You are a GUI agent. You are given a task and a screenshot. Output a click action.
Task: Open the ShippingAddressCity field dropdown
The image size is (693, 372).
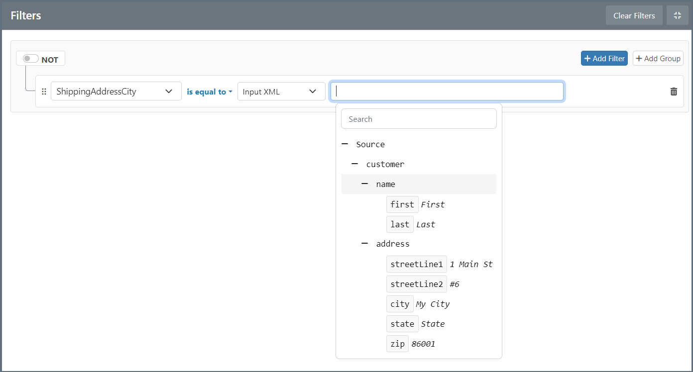pos(116,92)
